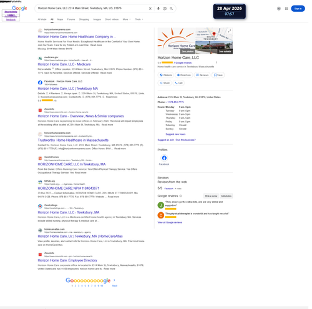Submit search with magnifying glass icon
The image size is (312, 309).
(x=171, y=9)
